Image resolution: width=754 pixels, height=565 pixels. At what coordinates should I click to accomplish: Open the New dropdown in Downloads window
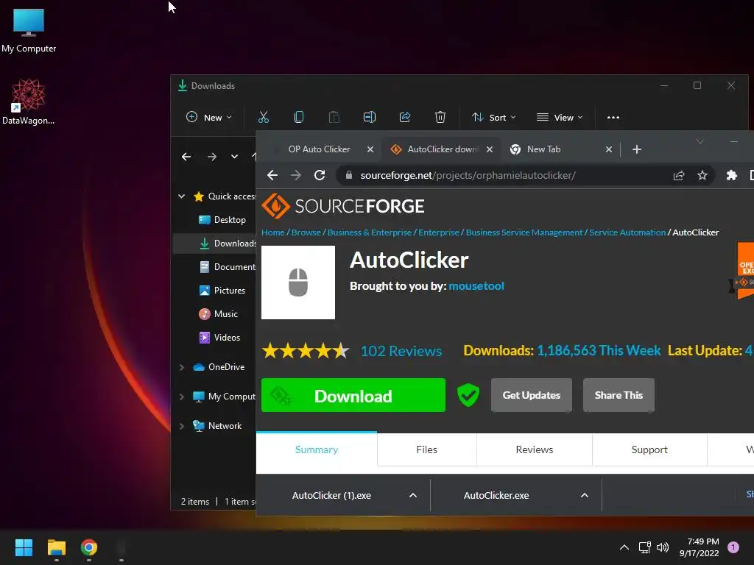coord(208,117)
